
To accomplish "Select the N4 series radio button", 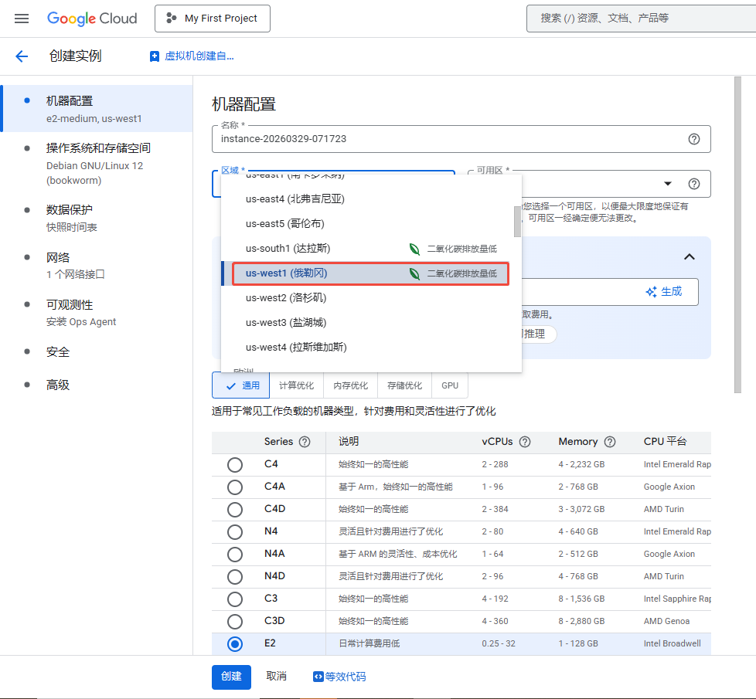I will click(235, 532).
